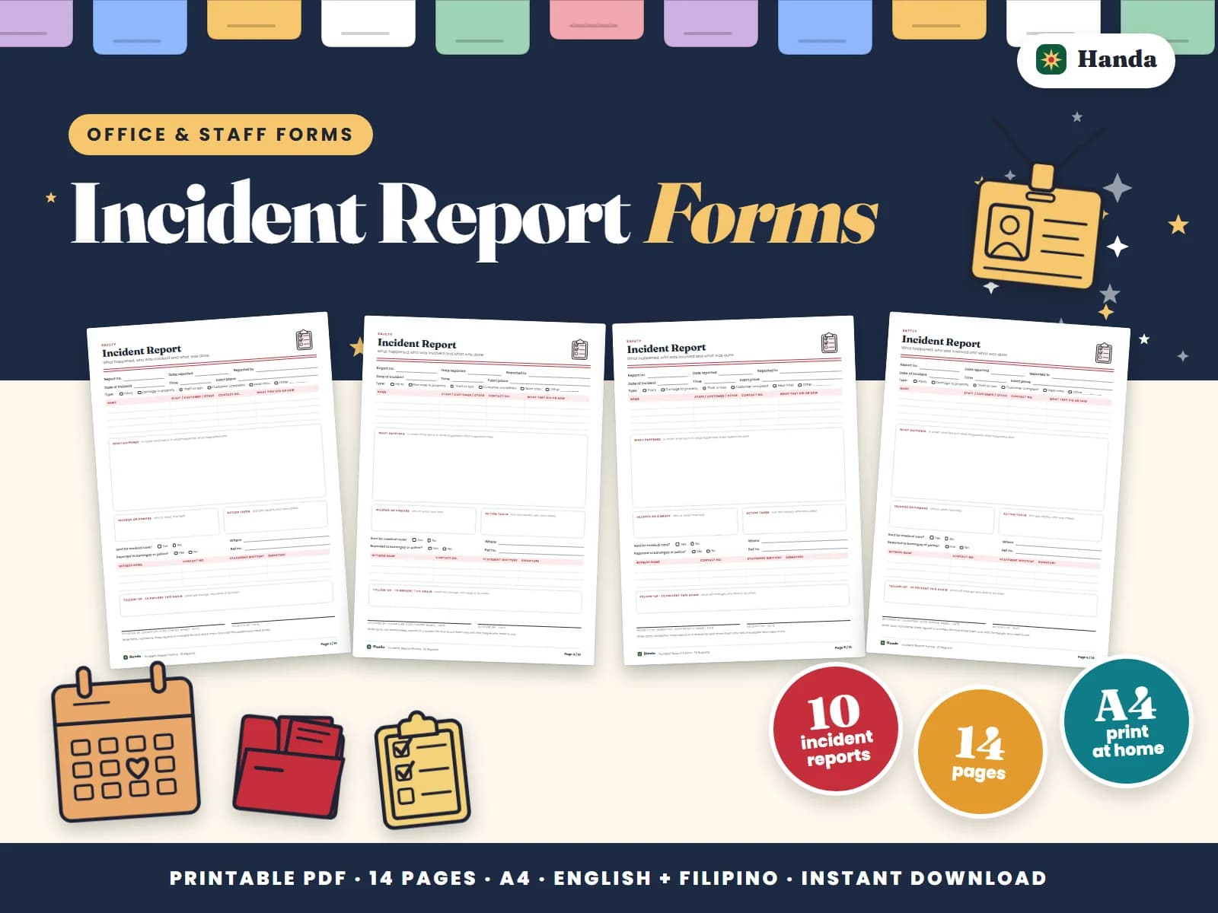The image size is (1218, 913).
Task: Click the red 10 incident reports badge
Action: click(x=835, y=729)
